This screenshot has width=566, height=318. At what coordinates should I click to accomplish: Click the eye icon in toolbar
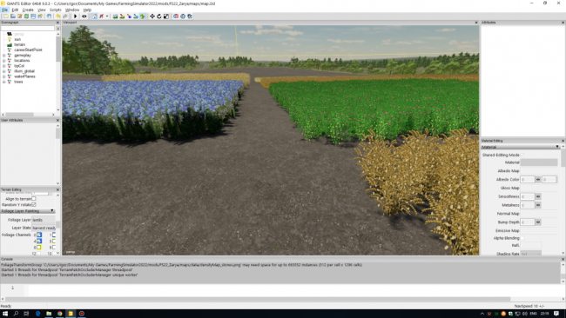coord(84,17)
